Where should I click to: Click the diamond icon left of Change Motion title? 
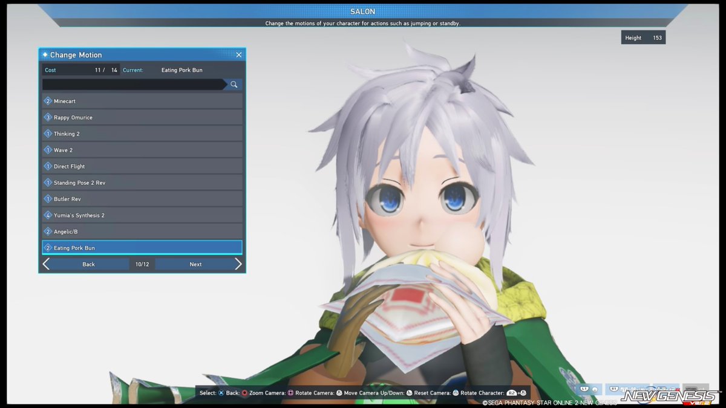45,55
